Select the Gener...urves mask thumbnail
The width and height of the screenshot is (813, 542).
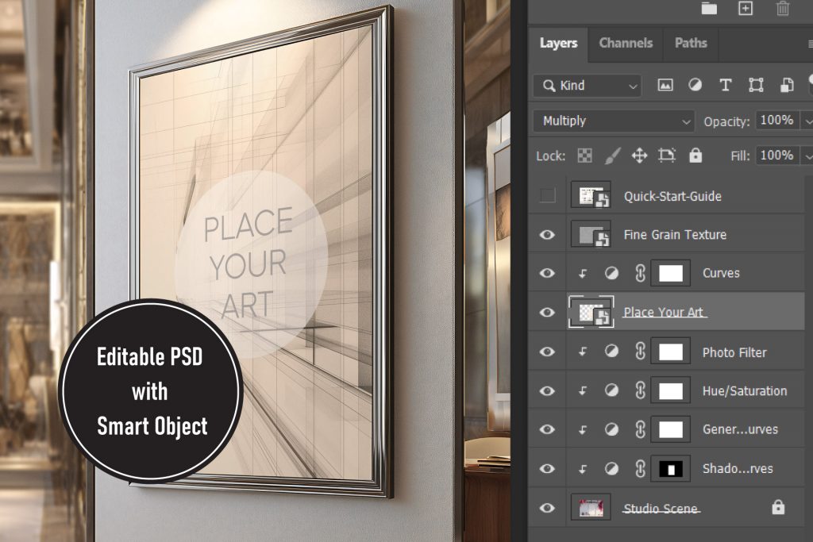click(x=670, y=429)
